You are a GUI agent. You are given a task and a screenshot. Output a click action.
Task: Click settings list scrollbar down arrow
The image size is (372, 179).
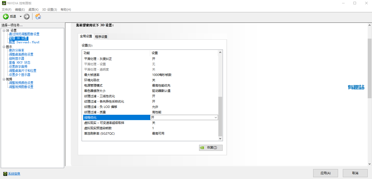click(220, 139)
